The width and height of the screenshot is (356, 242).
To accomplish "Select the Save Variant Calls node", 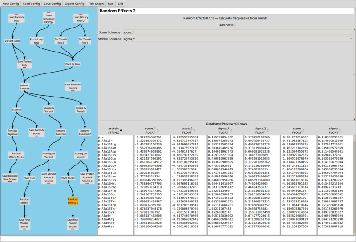I will (x=24, y=64).
